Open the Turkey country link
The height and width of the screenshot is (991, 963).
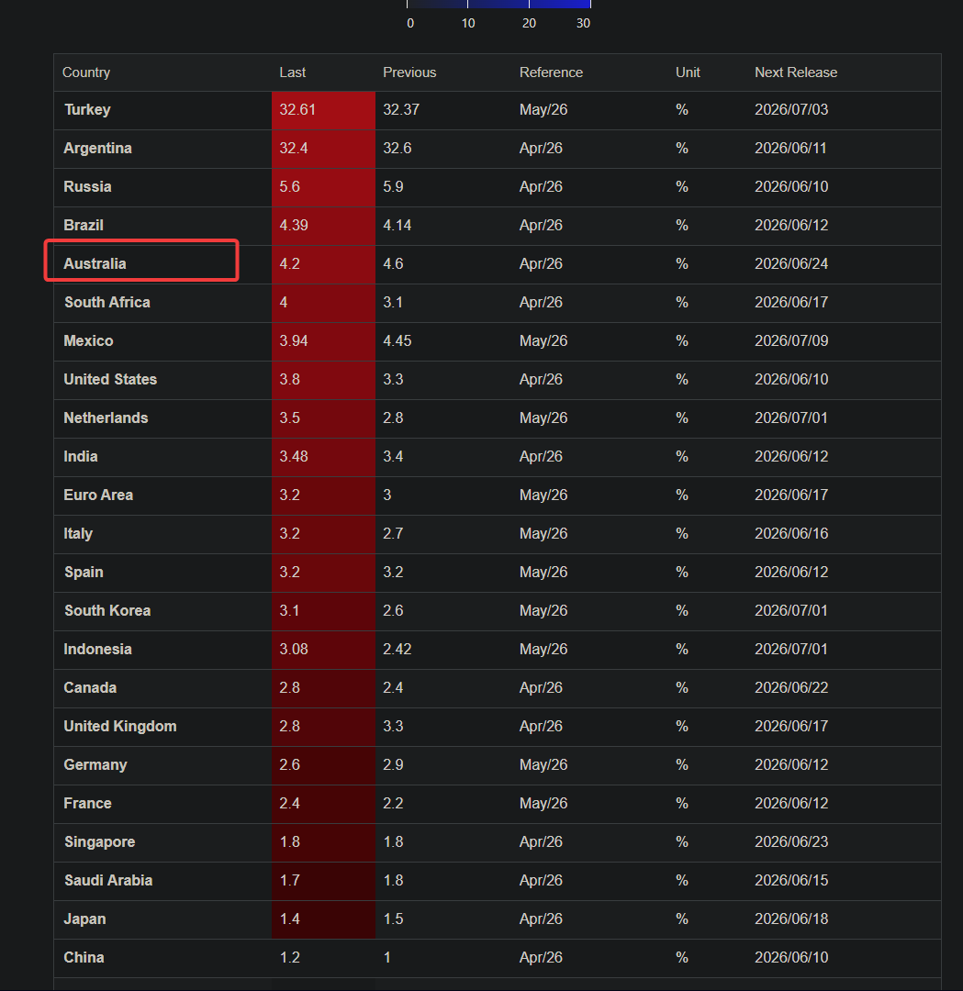click(87, 110)
